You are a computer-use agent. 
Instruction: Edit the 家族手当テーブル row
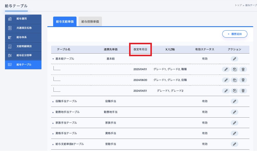coord(234,123)
